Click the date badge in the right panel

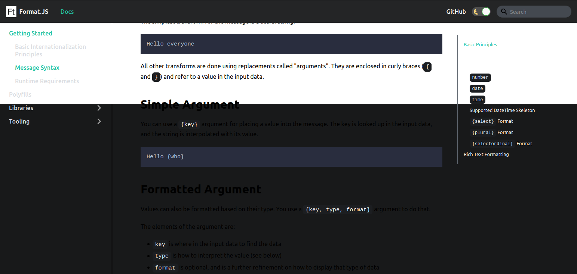(x=477, y=88)
